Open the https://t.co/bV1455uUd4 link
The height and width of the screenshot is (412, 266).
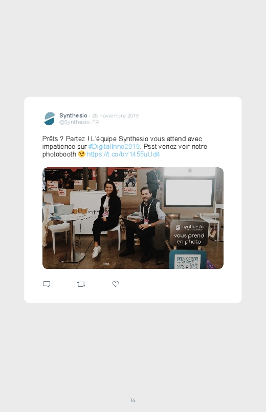pos(123,154)
